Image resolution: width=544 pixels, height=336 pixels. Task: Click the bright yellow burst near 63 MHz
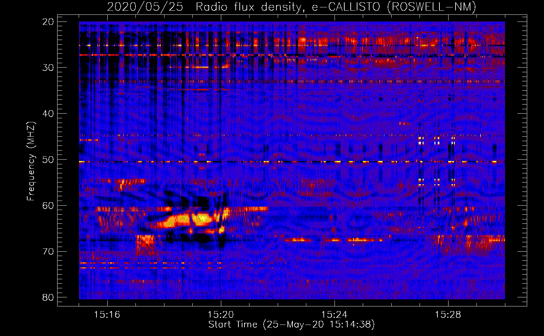pyautogui.click(x=192, y=220)
